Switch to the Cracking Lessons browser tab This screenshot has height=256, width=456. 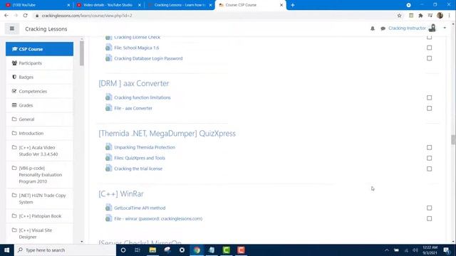tap(179, 5)
